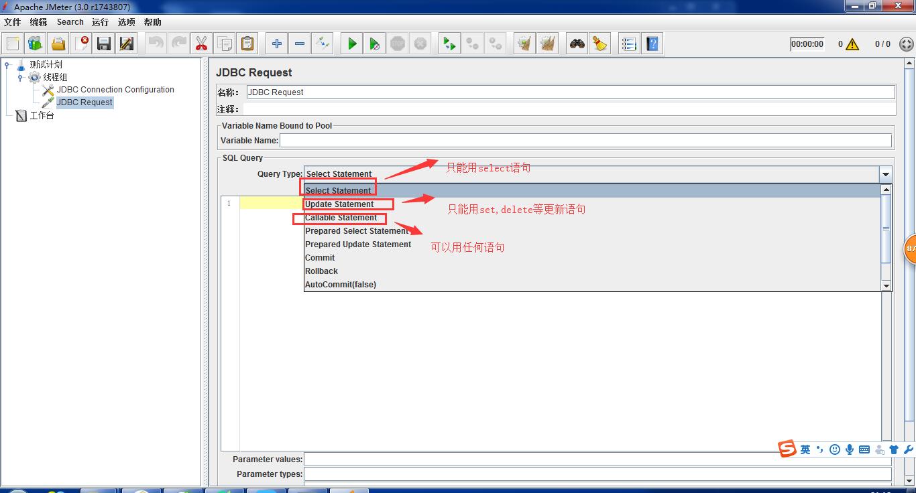The width and height of the screenshot is (916, 493).
Task: Click the Query Type dropdown arrow
Action: 886,174
